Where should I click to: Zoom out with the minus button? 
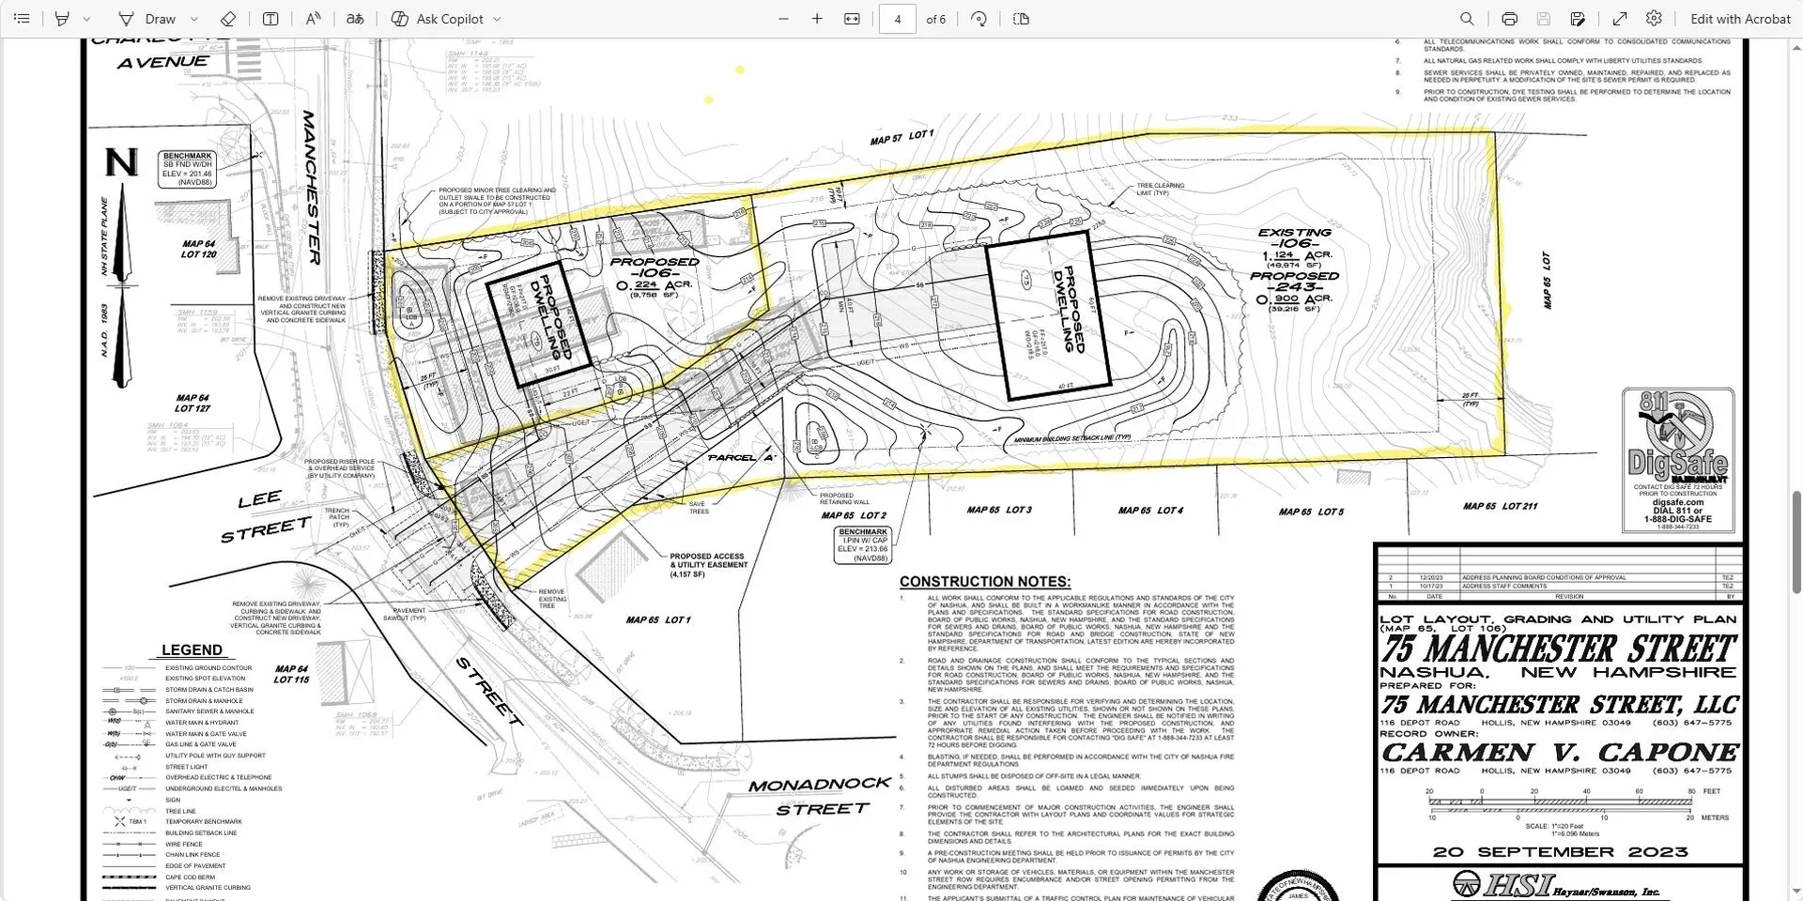coord(784,19)
